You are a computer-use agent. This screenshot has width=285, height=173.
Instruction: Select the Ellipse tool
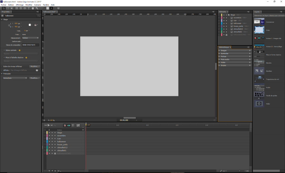(25, 8)
